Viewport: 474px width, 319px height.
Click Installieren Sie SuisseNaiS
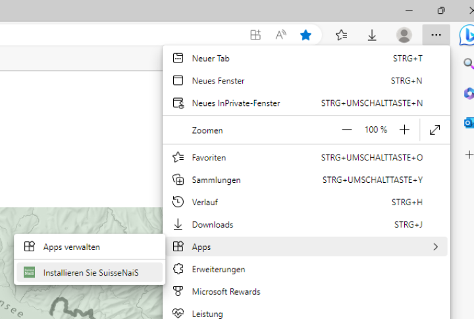(91, 272)
